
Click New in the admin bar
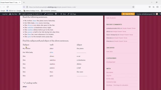tap(63, 14)
